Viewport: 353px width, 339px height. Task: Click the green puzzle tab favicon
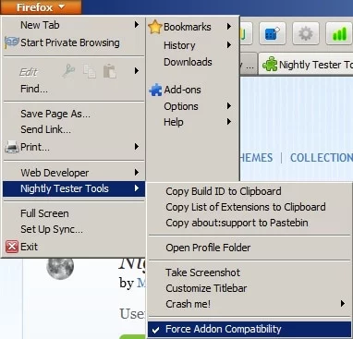click(270, 65)
